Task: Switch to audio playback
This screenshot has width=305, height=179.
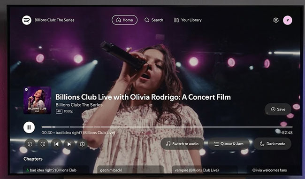Action: (182, 144)
